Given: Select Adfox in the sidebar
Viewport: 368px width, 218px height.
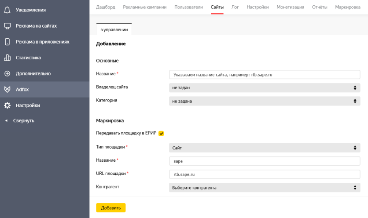Looking at the screenshot, I should (x=44, y=89).
